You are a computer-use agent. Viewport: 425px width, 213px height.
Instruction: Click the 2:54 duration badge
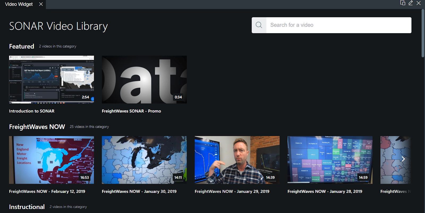[x=85, y=97]
